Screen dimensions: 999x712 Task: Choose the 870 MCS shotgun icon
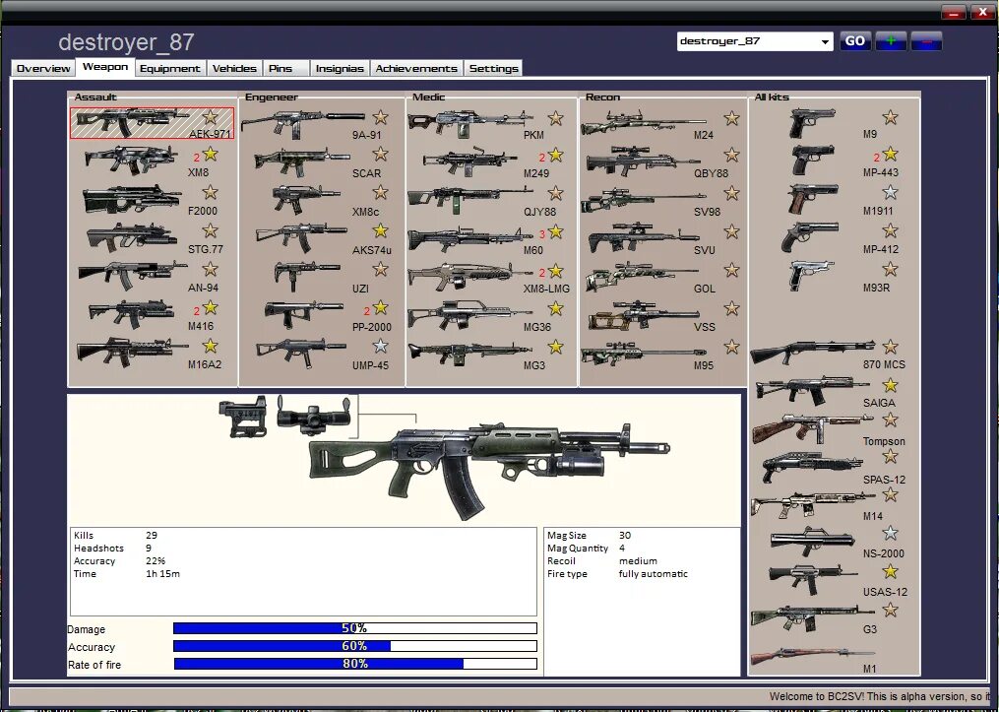click(812, 352)
